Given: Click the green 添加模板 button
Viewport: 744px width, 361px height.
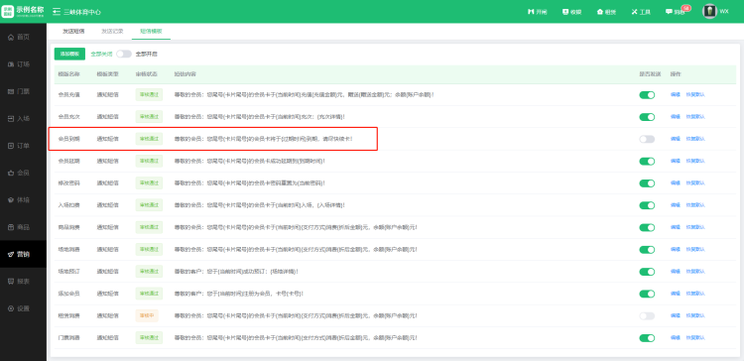Looking at the screenshot, I should [69, 55].
